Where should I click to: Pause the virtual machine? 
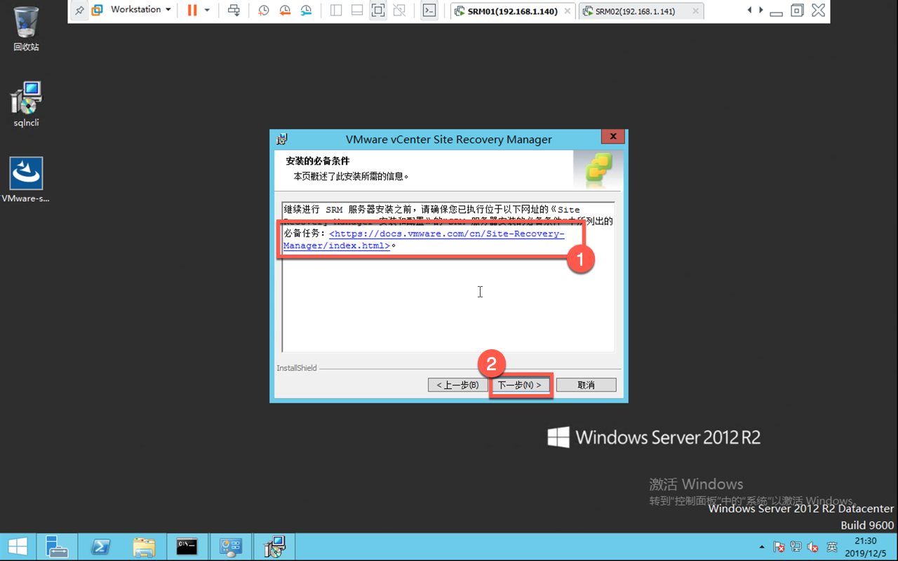[192, 11]
